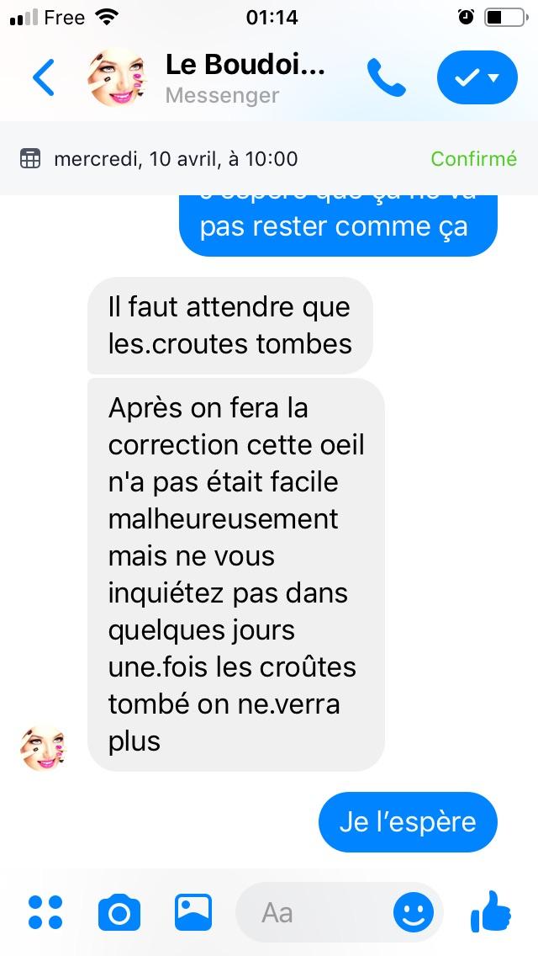Screen dimensions: 538x956
Task: Select the message "Je l'espère"
Action: click(x=408, y=822)
